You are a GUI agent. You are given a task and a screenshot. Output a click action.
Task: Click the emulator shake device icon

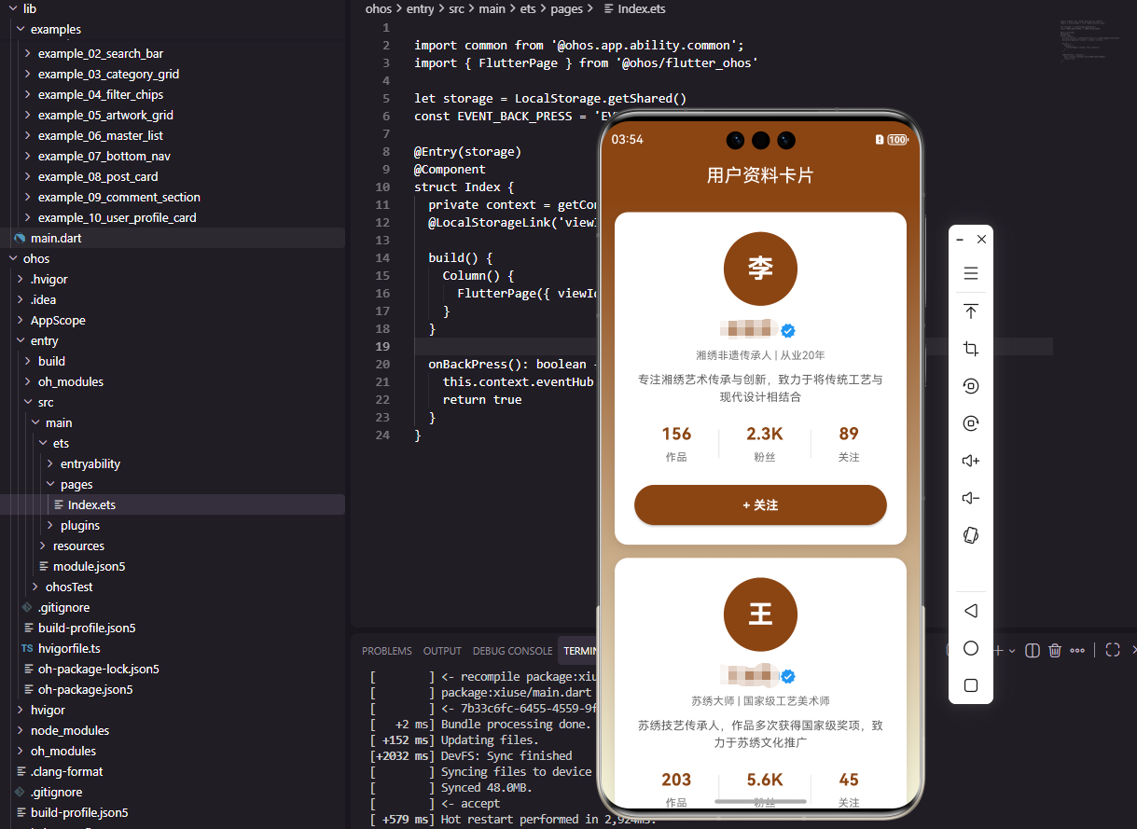971,535
